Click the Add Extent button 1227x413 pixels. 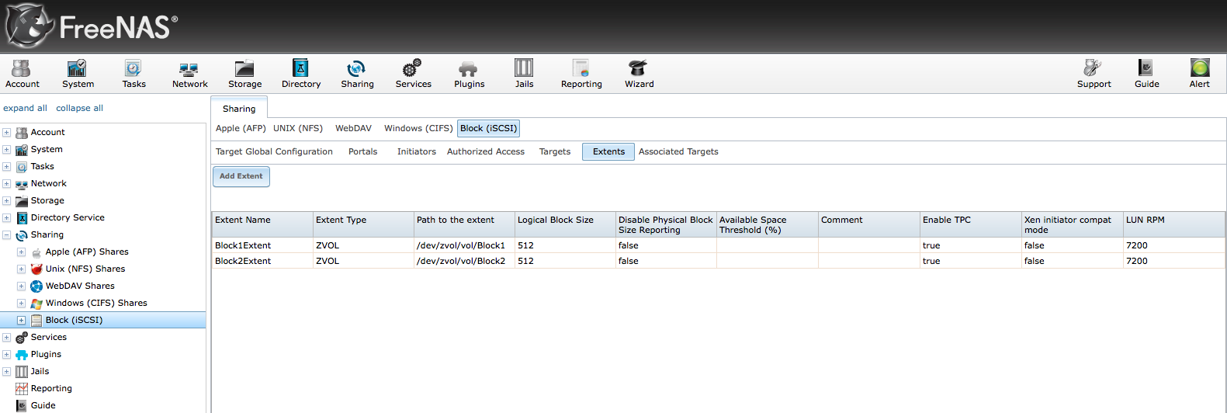pyautogui.click(x=241, y=176)
